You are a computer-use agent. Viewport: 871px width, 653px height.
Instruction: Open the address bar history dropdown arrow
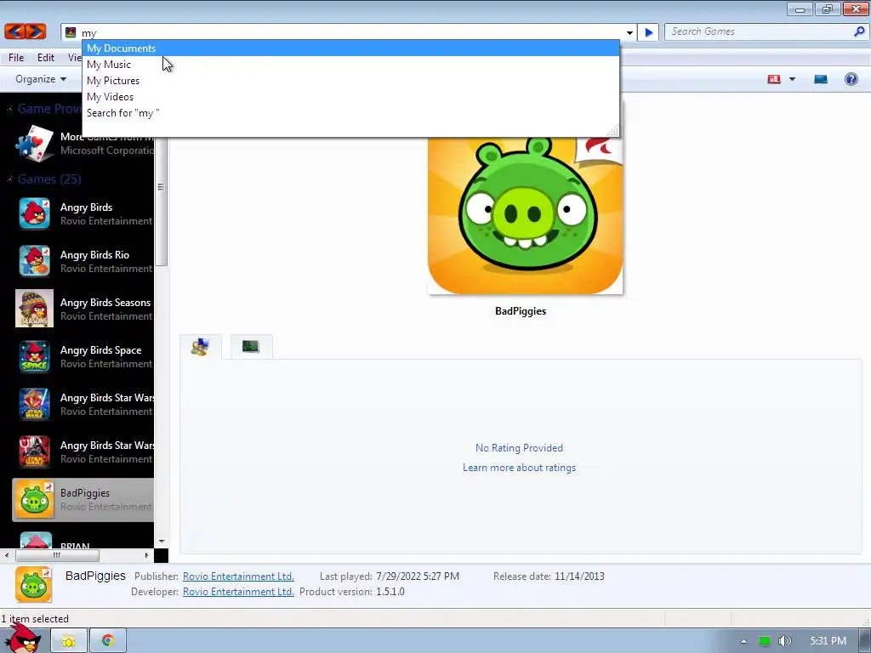629,33
